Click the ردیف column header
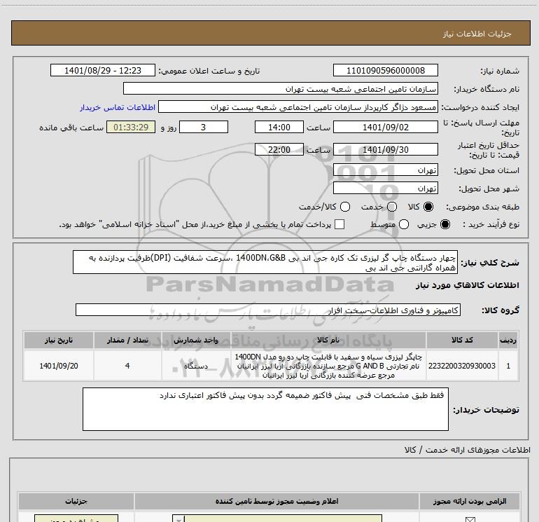 [x=508, y=340]
